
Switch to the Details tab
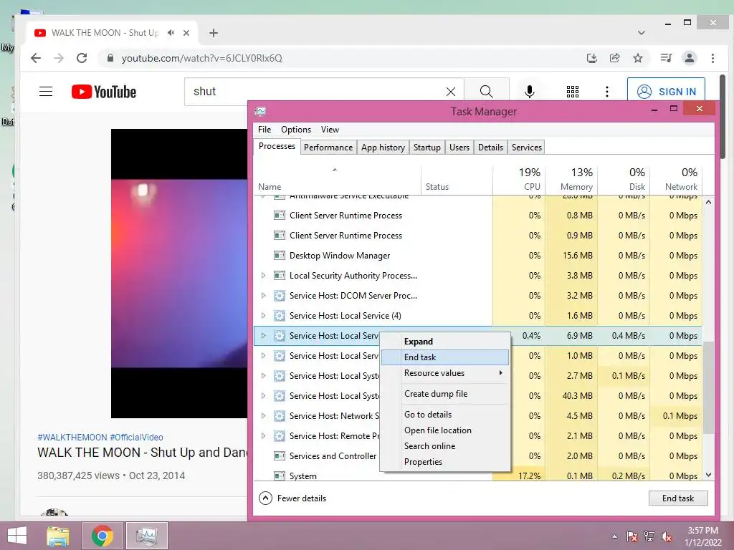coord(490,148)
